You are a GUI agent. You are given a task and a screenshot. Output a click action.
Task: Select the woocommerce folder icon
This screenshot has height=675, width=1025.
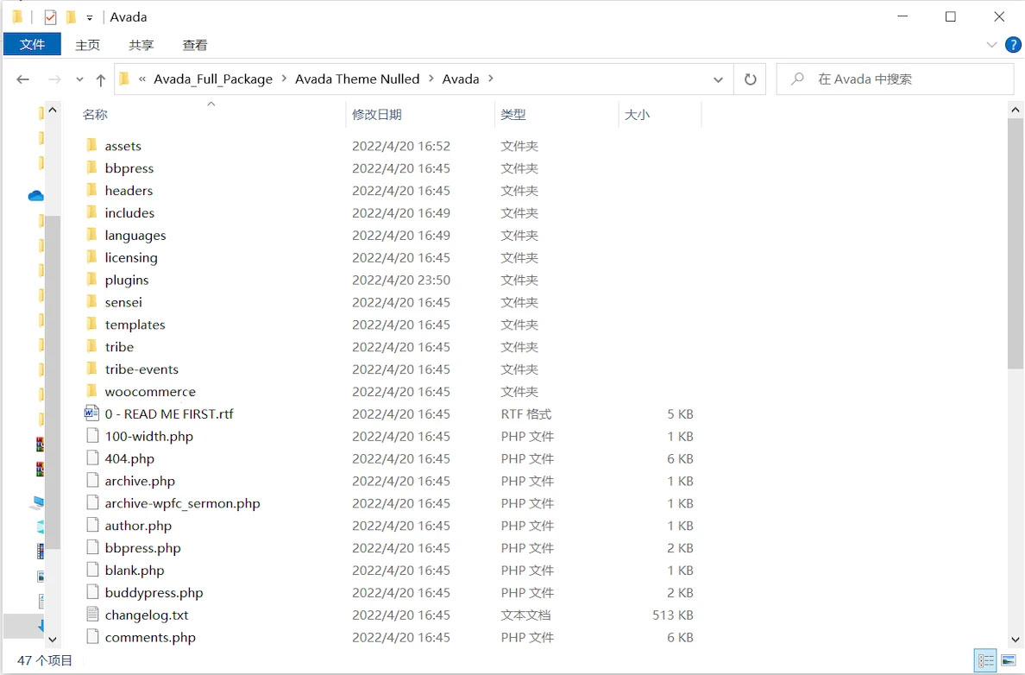pyautogui.click(x=92, y=390)
